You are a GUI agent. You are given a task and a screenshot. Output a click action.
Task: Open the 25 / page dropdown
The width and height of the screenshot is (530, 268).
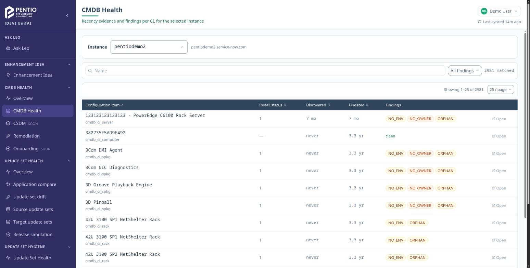(501, 90)
